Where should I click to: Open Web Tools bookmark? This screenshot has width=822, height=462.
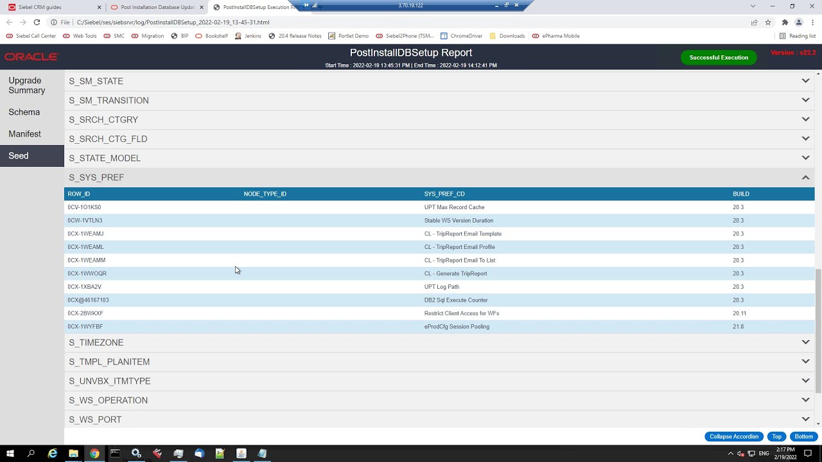coord(80,36)
